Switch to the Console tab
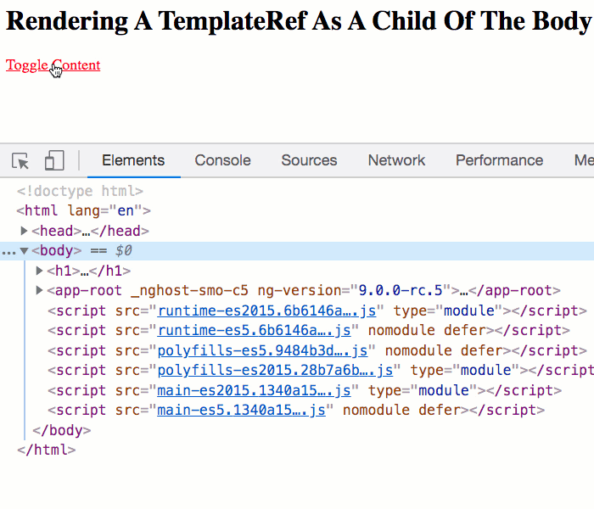594x509 pixels. pyautogui.click(x=222, y=160)
